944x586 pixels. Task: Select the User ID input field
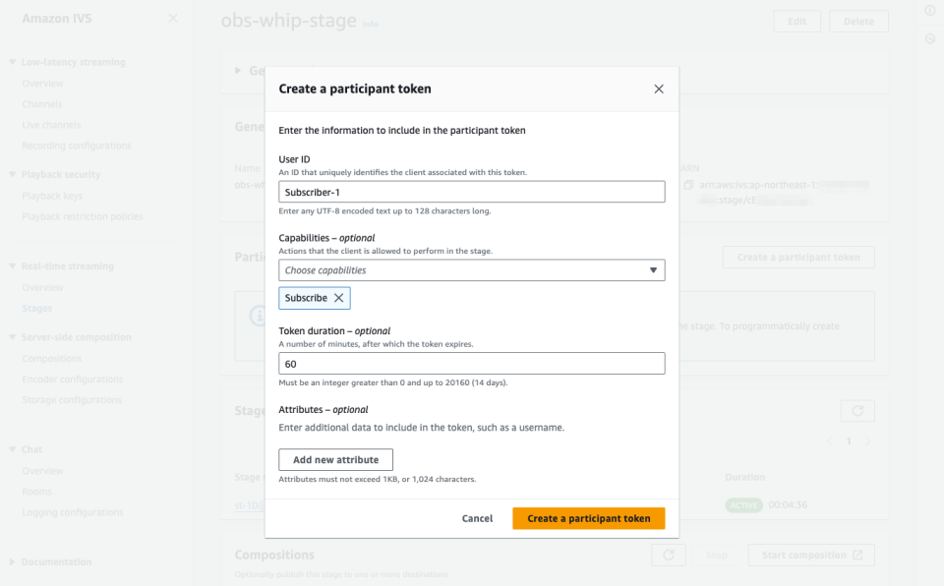click(472, 191)
